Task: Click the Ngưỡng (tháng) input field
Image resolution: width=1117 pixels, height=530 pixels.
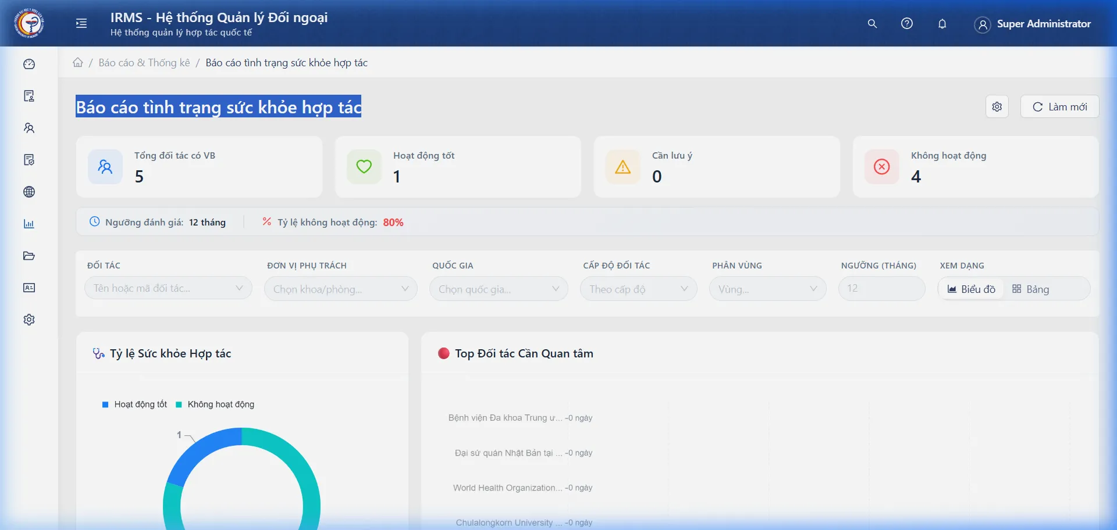Action: tap(881, 289)
